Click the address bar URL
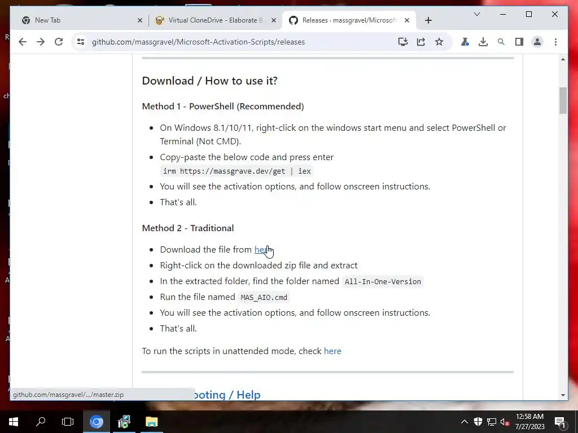The width and height of the screenshot is (578, 433). (198, 42)
